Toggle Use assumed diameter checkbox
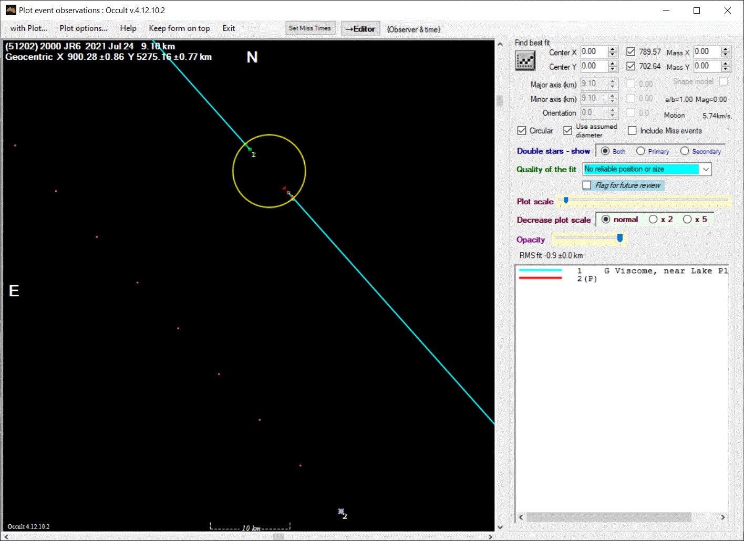The width and height of the screenshot is (744, 541). tap(567, 130)
